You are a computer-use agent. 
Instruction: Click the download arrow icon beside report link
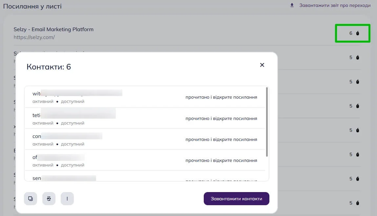[292, 5]
